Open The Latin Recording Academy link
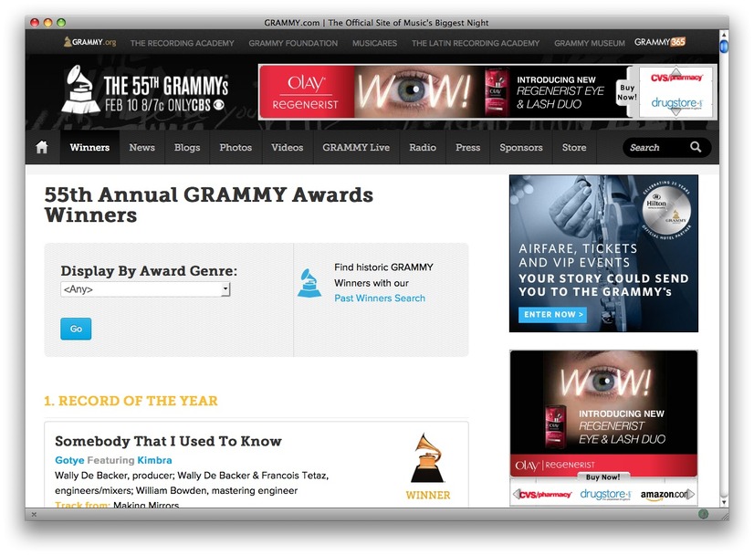Image resolution: width=754 pixels, height=555 pixels. pos(476,43)
